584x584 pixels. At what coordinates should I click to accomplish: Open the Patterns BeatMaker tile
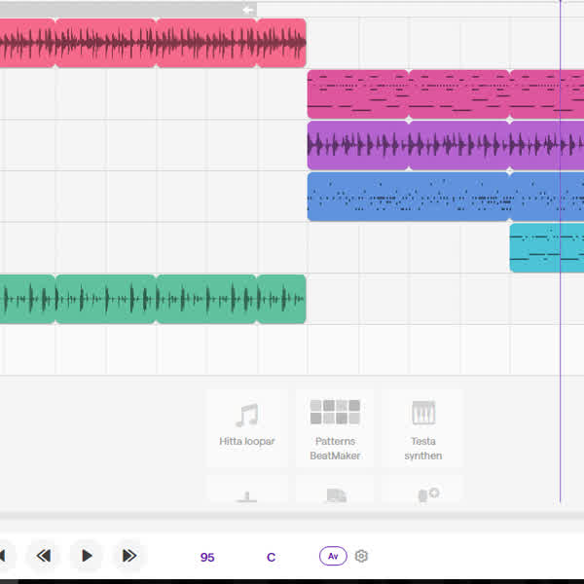tap(335, 427)
